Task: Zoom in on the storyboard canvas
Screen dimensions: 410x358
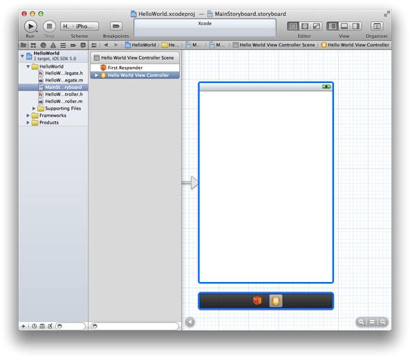Action: 383,322
